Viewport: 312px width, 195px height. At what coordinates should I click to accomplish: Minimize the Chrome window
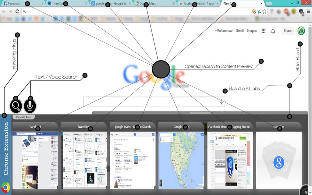(x=292, y=3)
